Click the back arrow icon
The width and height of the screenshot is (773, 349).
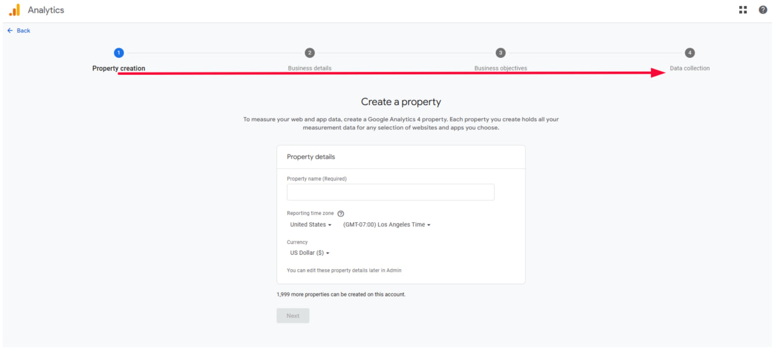pyautogui.click(x=10, y=30)
